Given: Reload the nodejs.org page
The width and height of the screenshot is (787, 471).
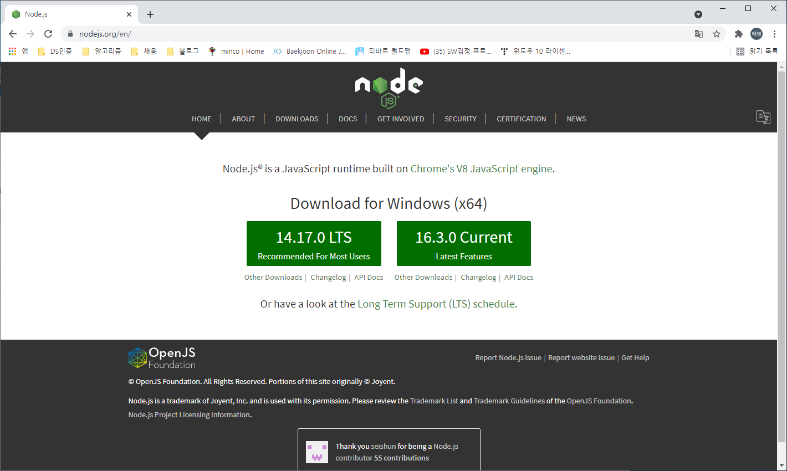Looking at the screenshot, I should click(48, 34).
